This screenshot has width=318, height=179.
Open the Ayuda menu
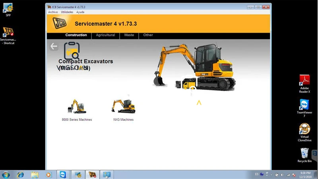tap(80, 12)
